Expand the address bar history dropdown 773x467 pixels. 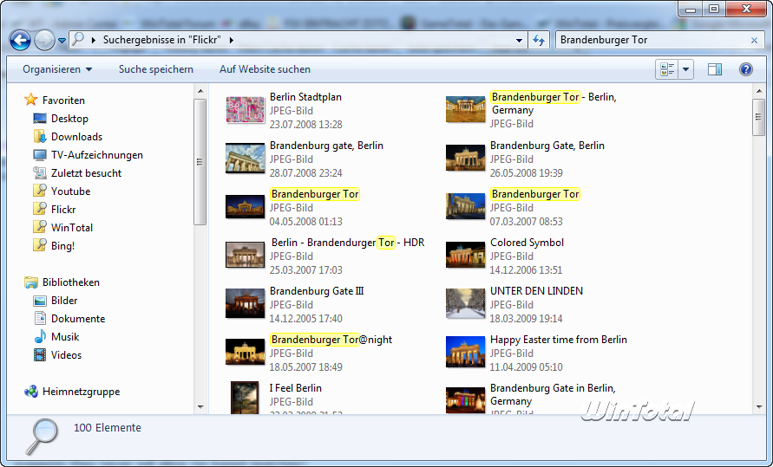[519, 40]
